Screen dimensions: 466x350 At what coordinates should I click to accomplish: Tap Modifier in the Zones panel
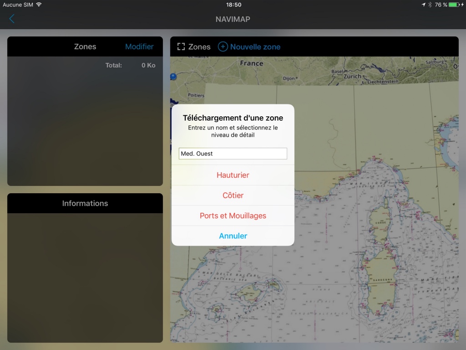coord(139,47)
